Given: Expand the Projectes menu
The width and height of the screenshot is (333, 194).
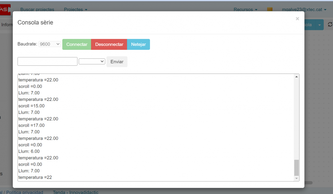Looking at the screenshot, I should pyautogui.click(x=75, y=9).
